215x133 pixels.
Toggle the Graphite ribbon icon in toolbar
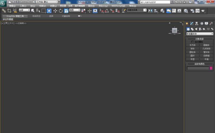point(168,11)
